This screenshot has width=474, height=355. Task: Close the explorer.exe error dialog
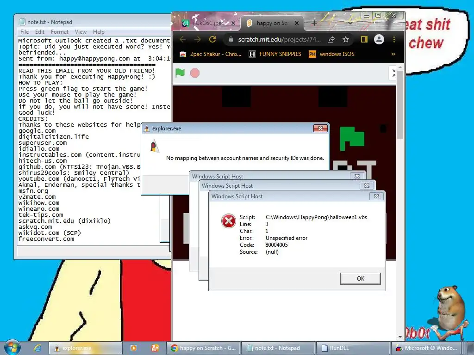pyautogui.click(x=320, y=129)
